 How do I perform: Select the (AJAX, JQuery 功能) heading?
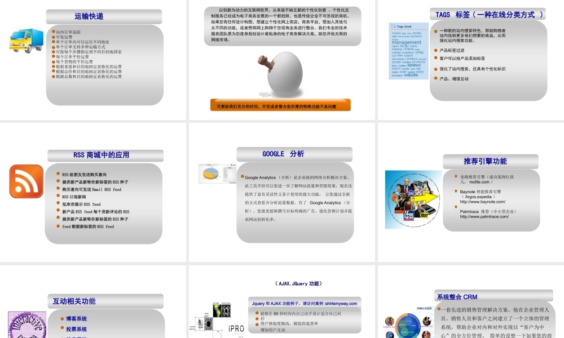pos(298,283)
